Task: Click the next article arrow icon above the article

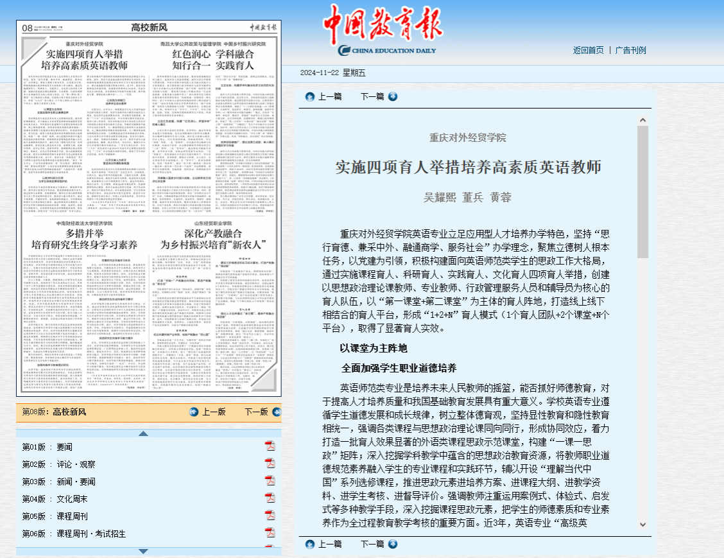Action: (x=393, y=96)
